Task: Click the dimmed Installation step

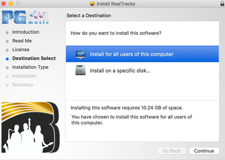Action: coord(24,76)
